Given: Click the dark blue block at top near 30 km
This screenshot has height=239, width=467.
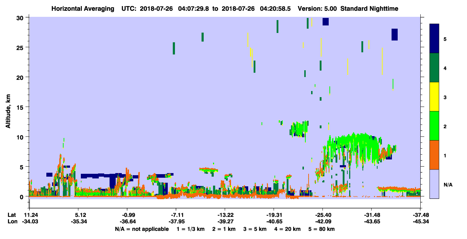Looking at the screenshot, I should pyautogui.click(x=325, y=21).
